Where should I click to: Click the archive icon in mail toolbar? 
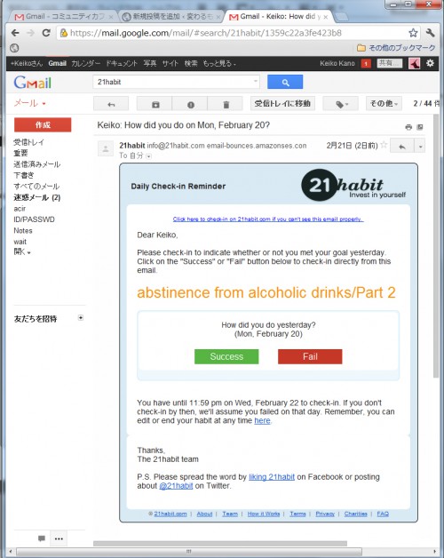pos(155,104)
